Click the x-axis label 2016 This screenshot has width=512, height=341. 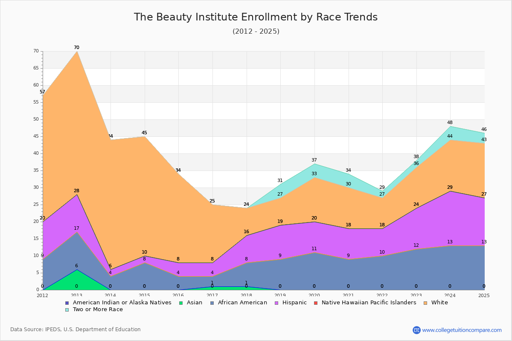tap(178, 295)
